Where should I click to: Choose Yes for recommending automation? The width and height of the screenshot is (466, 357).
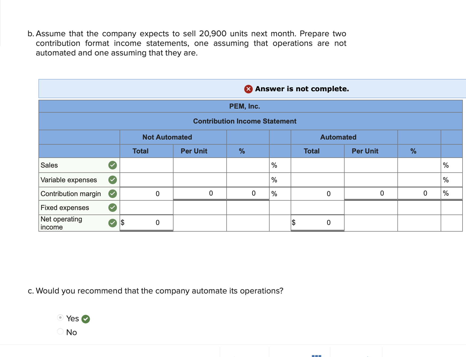[x=60, y=318]
